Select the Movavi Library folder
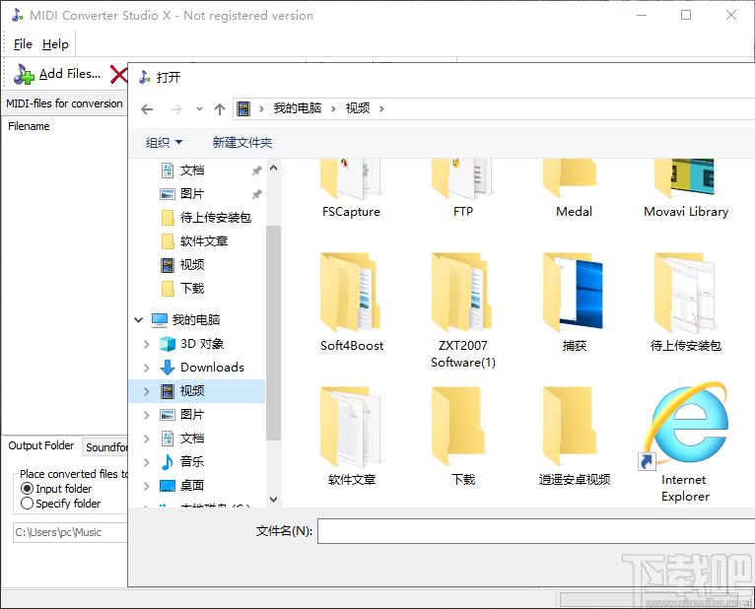Screen dimensions: 755x609 tap(686, 189)
